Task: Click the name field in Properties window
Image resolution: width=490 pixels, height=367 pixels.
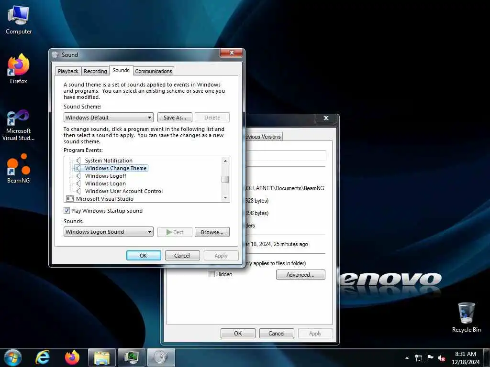Action: point(286,155)
